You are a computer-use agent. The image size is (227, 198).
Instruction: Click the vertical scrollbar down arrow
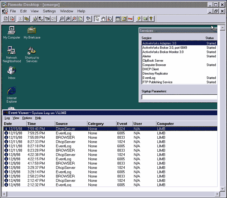pos(222,188)
